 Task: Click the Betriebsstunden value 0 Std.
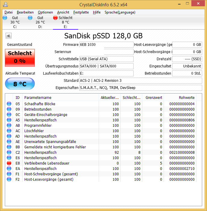[187, 73]
